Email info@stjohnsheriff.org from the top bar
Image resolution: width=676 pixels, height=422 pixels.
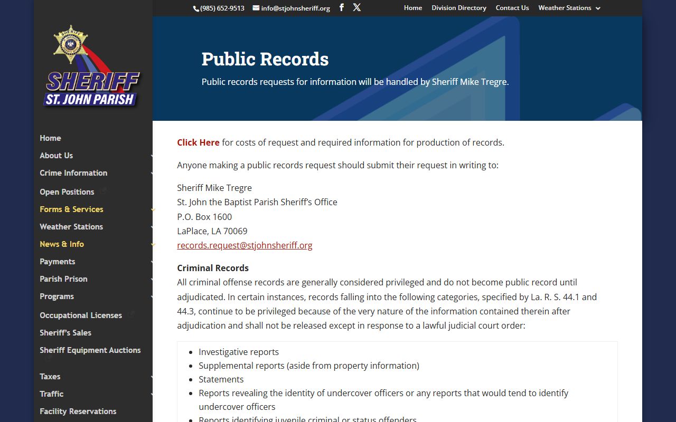295,8
